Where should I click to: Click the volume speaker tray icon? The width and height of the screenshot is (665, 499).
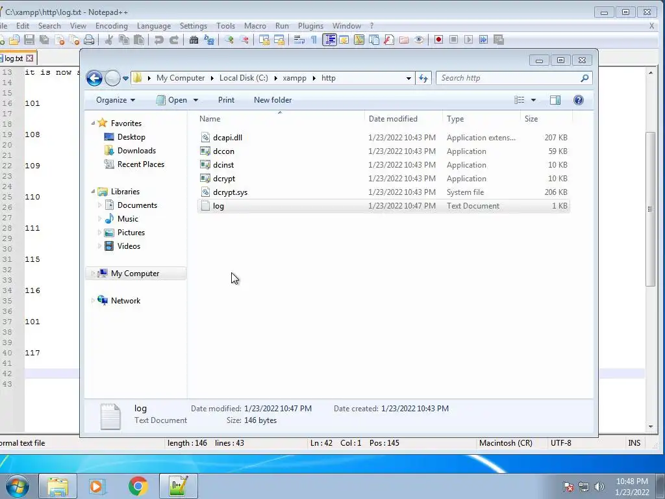(599, 487)
